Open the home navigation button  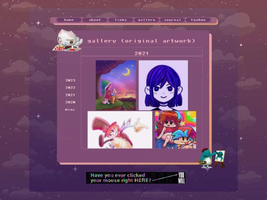[x=69, y=20]
